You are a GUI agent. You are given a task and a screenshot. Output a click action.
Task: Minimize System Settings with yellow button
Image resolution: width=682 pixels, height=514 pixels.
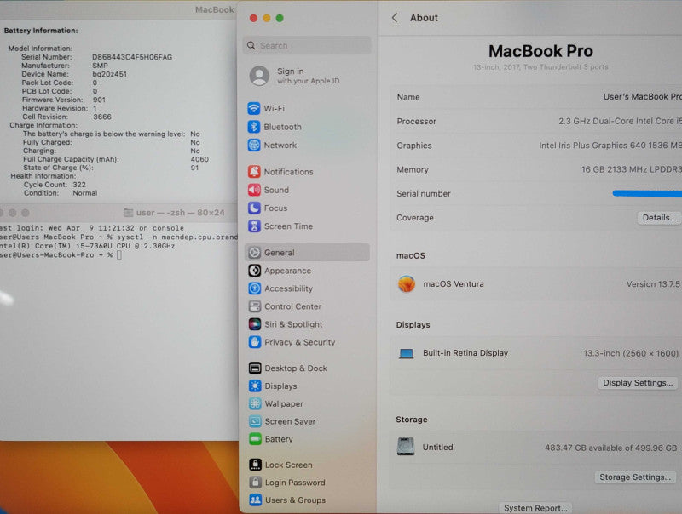tap(267, 18)
